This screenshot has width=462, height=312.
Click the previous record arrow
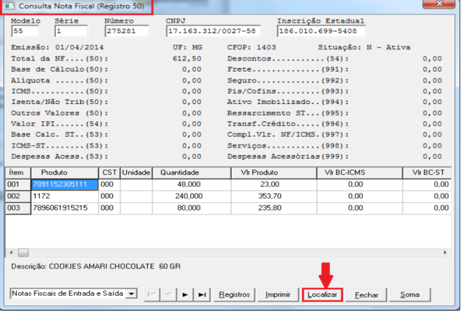coord(168,294)
